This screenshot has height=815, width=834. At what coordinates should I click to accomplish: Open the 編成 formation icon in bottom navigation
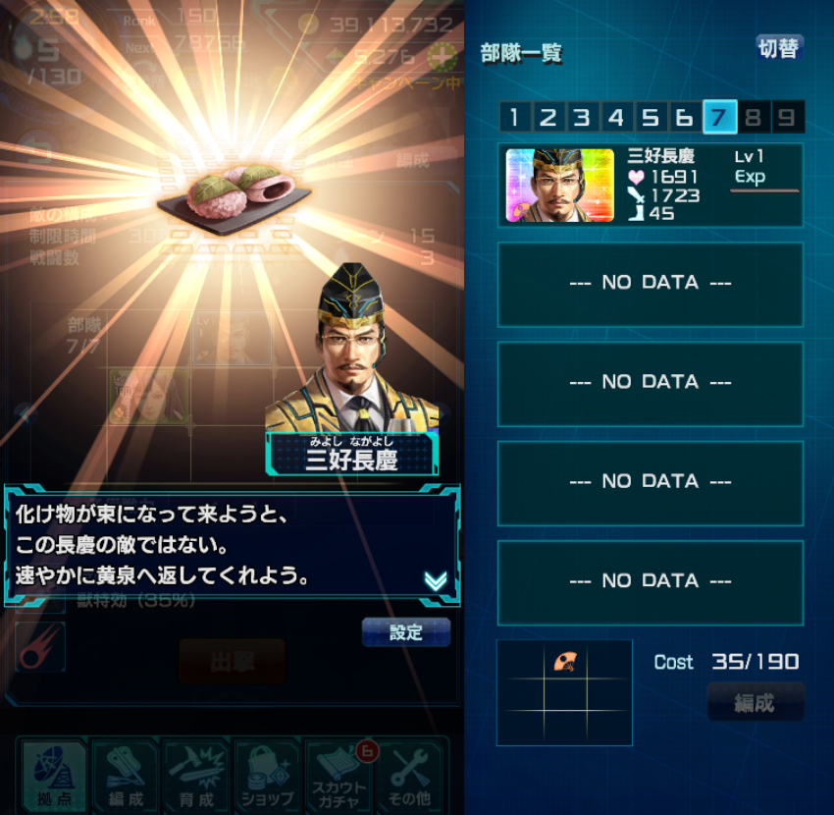click(126, 777)
